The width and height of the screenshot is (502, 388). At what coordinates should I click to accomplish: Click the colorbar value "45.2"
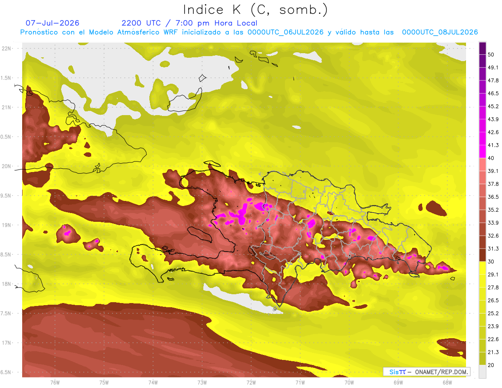tap(493, 106)
